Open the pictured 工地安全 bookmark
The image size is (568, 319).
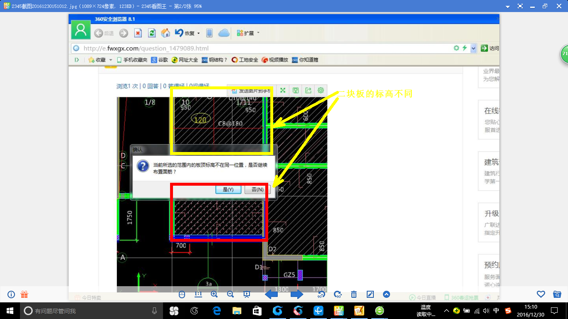click(245, 60)
